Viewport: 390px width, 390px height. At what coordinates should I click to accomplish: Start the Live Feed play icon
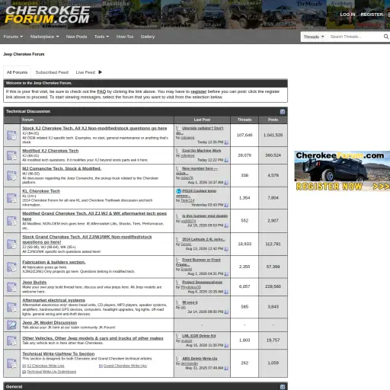point(100,72)
